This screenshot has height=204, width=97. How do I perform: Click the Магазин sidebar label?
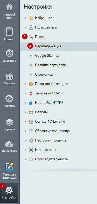tap(9, 83)
